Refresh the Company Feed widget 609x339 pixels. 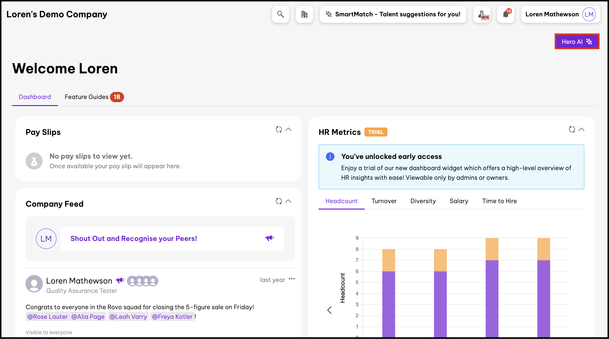pos(279,201)
